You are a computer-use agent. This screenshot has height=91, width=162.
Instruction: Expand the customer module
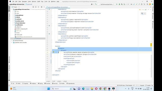(x=13, y=19)
